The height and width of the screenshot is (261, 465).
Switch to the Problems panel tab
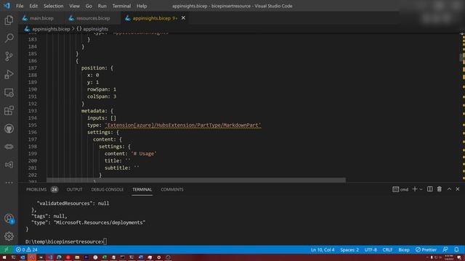(x=42, y=189)
